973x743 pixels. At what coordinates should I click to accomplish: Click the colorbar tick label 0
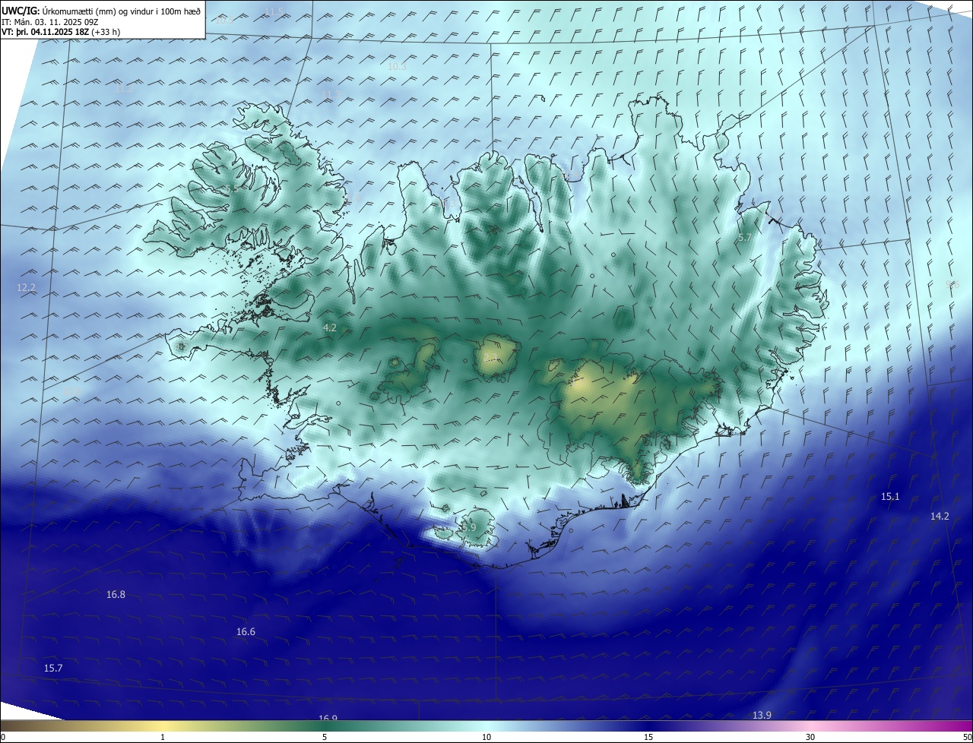point(2,737)
